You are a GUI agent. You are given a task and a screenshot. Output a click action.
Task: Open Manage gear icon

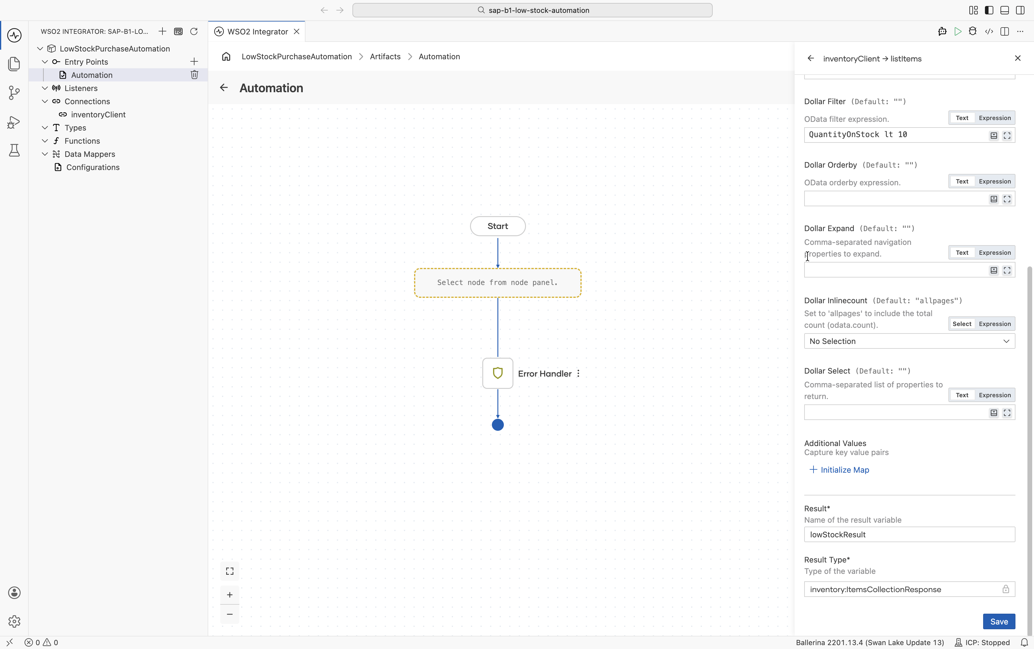[14, 621]
